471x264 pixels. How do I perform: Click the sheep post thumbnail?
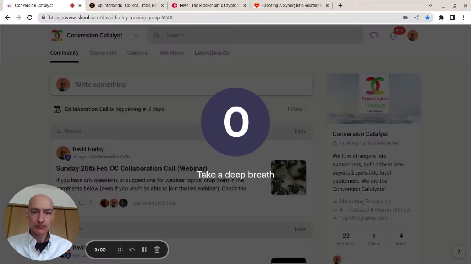click(288, 177)
